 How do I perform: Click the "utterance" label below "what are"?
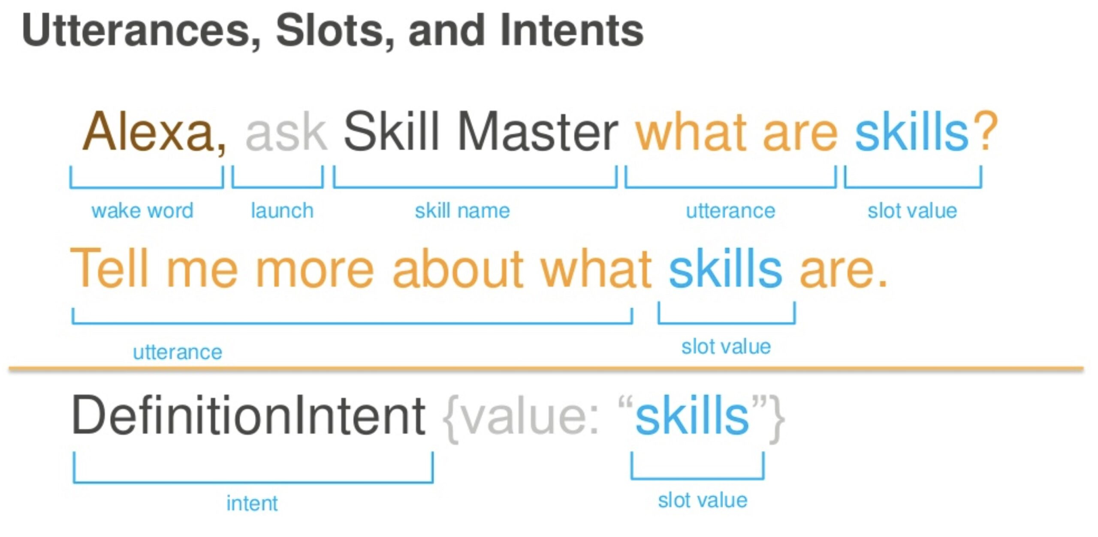730,211
